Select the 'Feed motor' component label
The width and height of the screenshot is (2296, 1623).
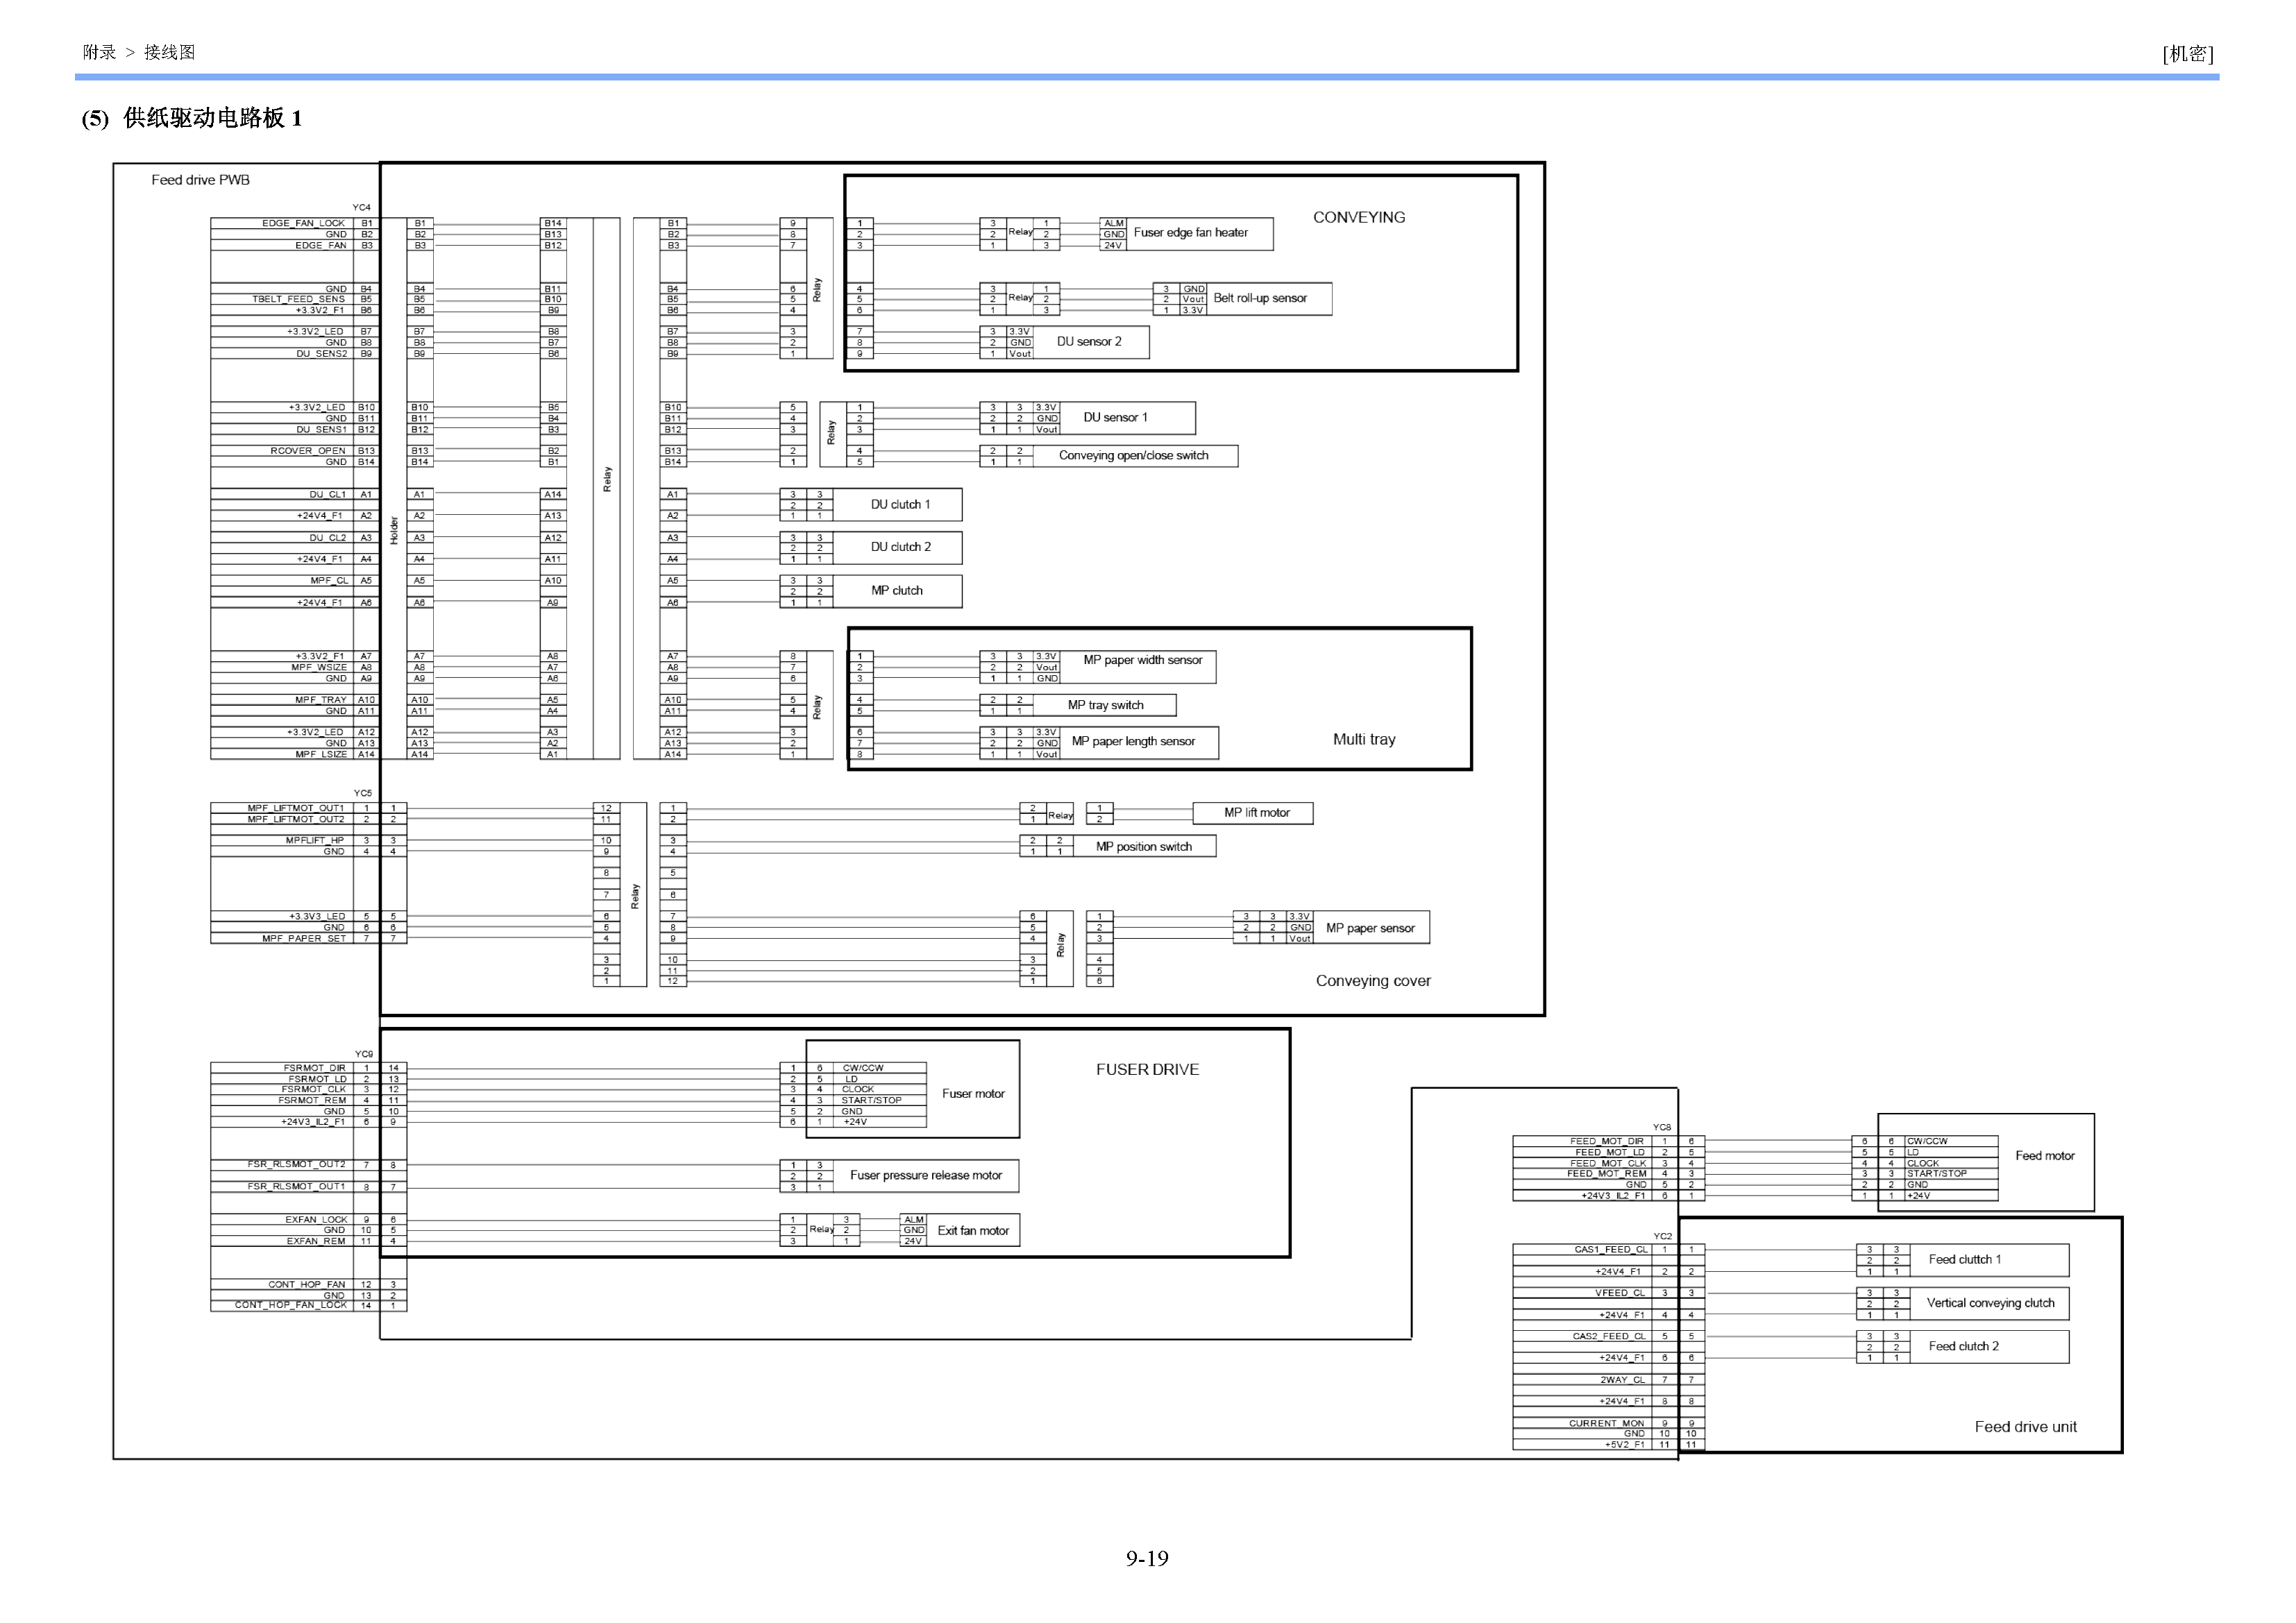(2045, 1156)
